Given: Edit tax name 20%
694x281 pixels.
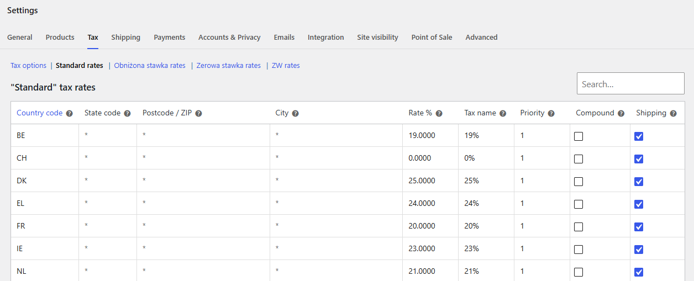Looking at the screenshot, I should pyautogui.click(x=486, y=226).
